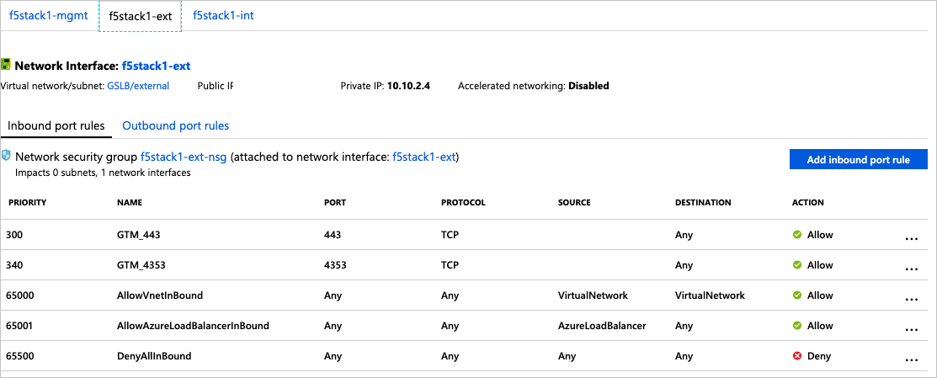Open more options for AllowVnetInBound rule
Image resolution: width=937 pixels, height=378 pixels.
(x=910, y=299)
